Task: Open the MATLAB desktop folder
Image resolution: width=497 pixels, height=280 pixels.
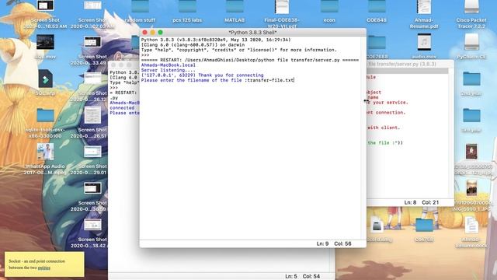Action: point(235,7)
